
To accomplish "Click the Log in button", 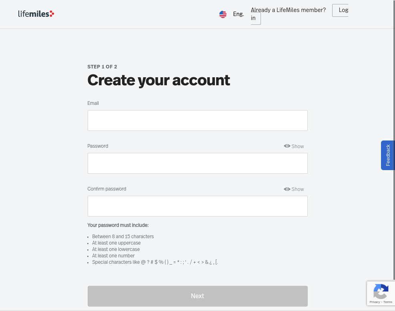I will pyautogui.click(x=340, y=10).
